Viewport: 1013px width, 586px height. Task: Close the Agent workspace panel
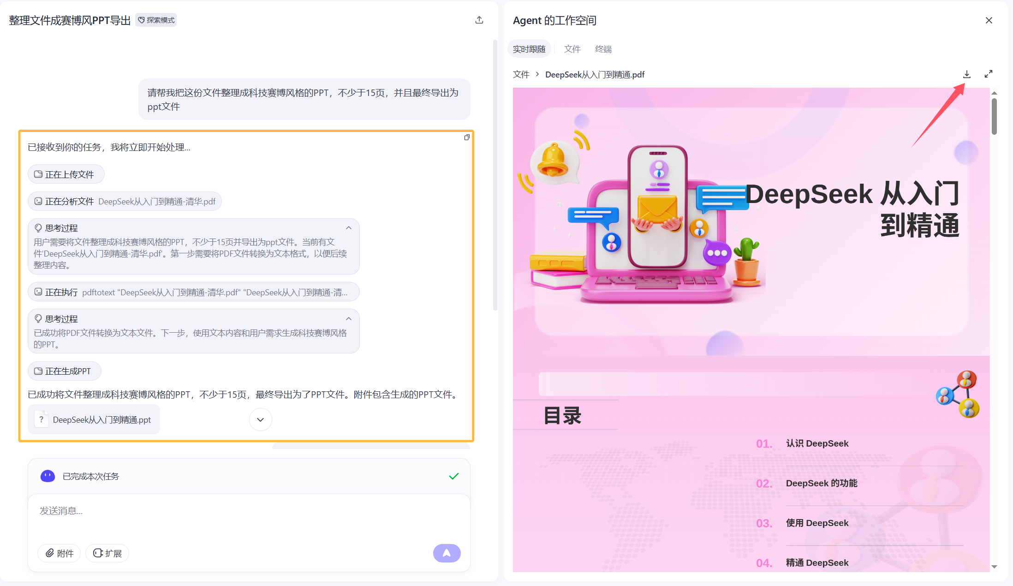pos(989,20)
